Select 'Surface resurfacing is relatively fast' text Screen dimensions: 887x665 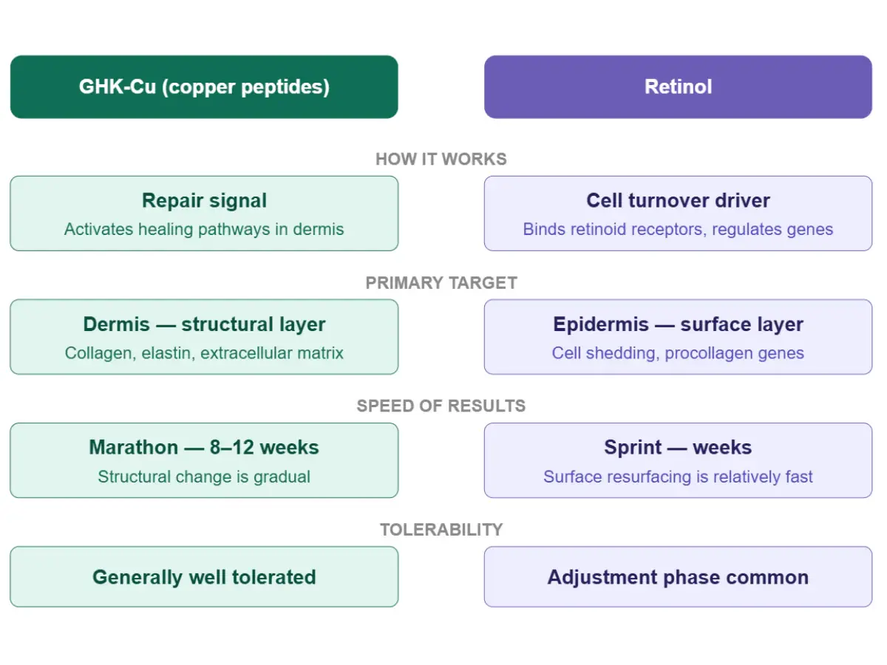click(678, 477)
